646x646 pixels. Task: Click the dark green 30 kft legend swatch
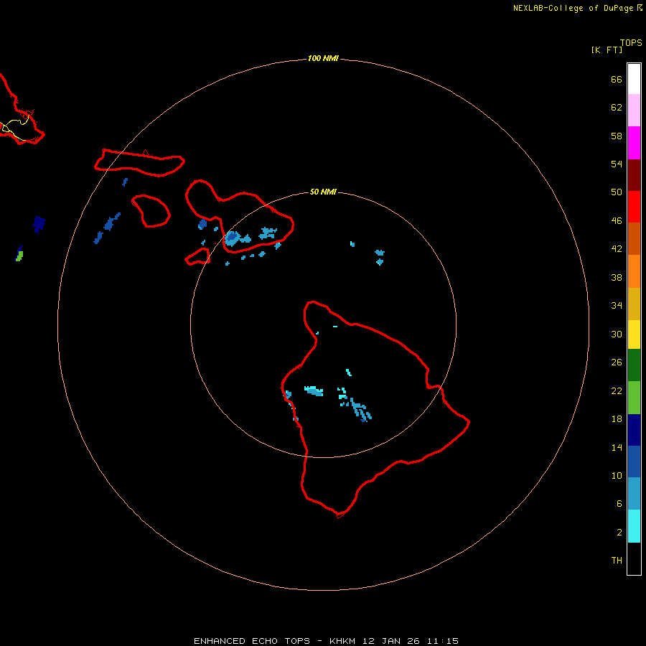click(x=634, y=365)
